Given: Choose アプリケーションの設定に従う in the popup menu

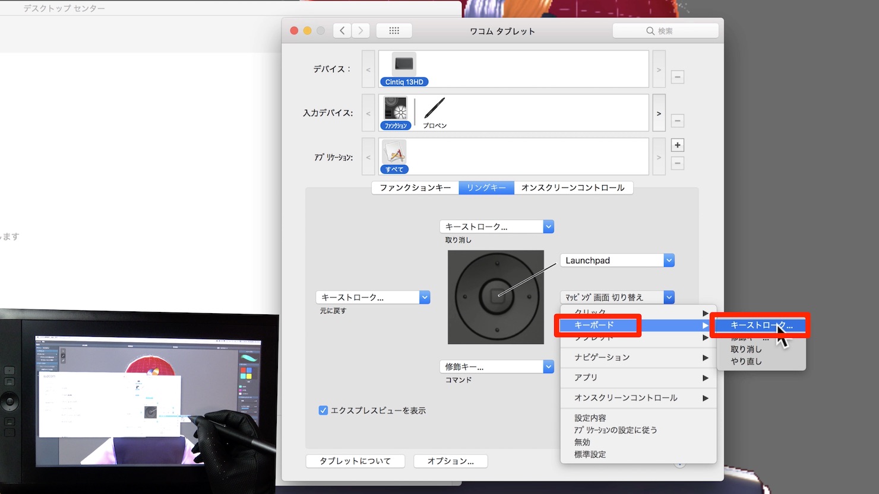Looking at the screenshot, I should tap(638, 430).
